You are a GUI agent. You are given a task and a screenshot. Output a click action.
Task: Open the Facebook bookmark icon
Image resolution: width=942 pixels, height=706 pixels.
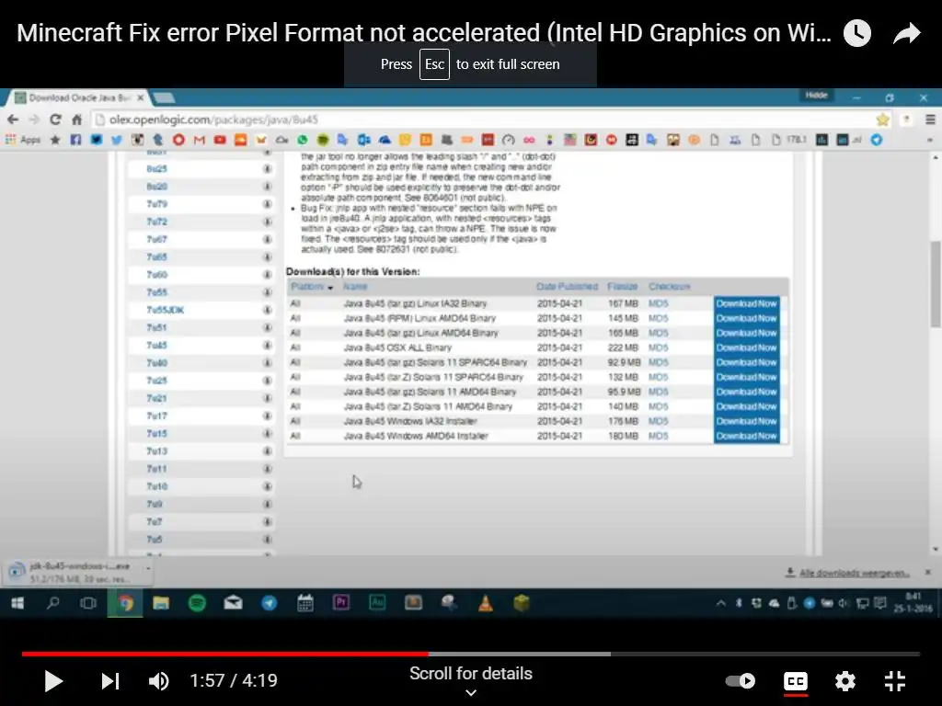pos(75,140)
